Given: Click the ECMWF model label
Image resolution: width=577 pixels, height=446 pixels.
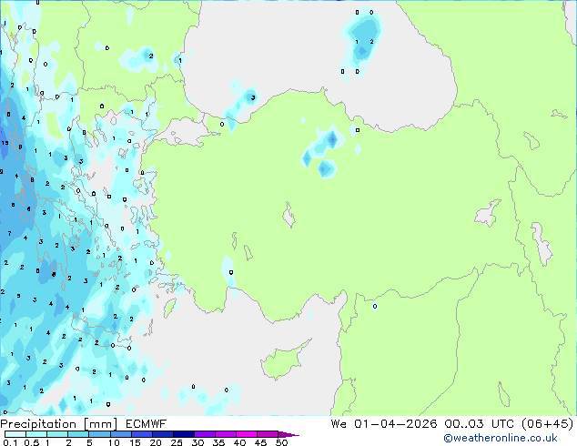Looking at the screenshot, I should tap(147, 424).
